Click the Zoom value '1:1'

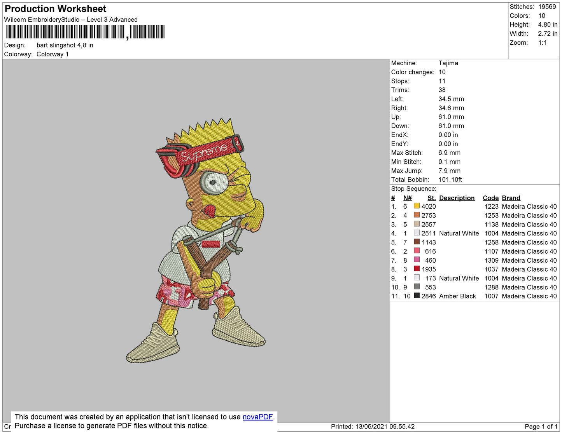click(543, 43)
